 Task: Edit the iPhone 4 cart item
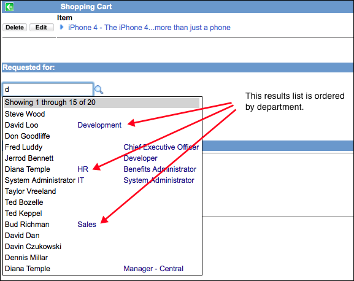pyautogui.click(x=42, y=28)
